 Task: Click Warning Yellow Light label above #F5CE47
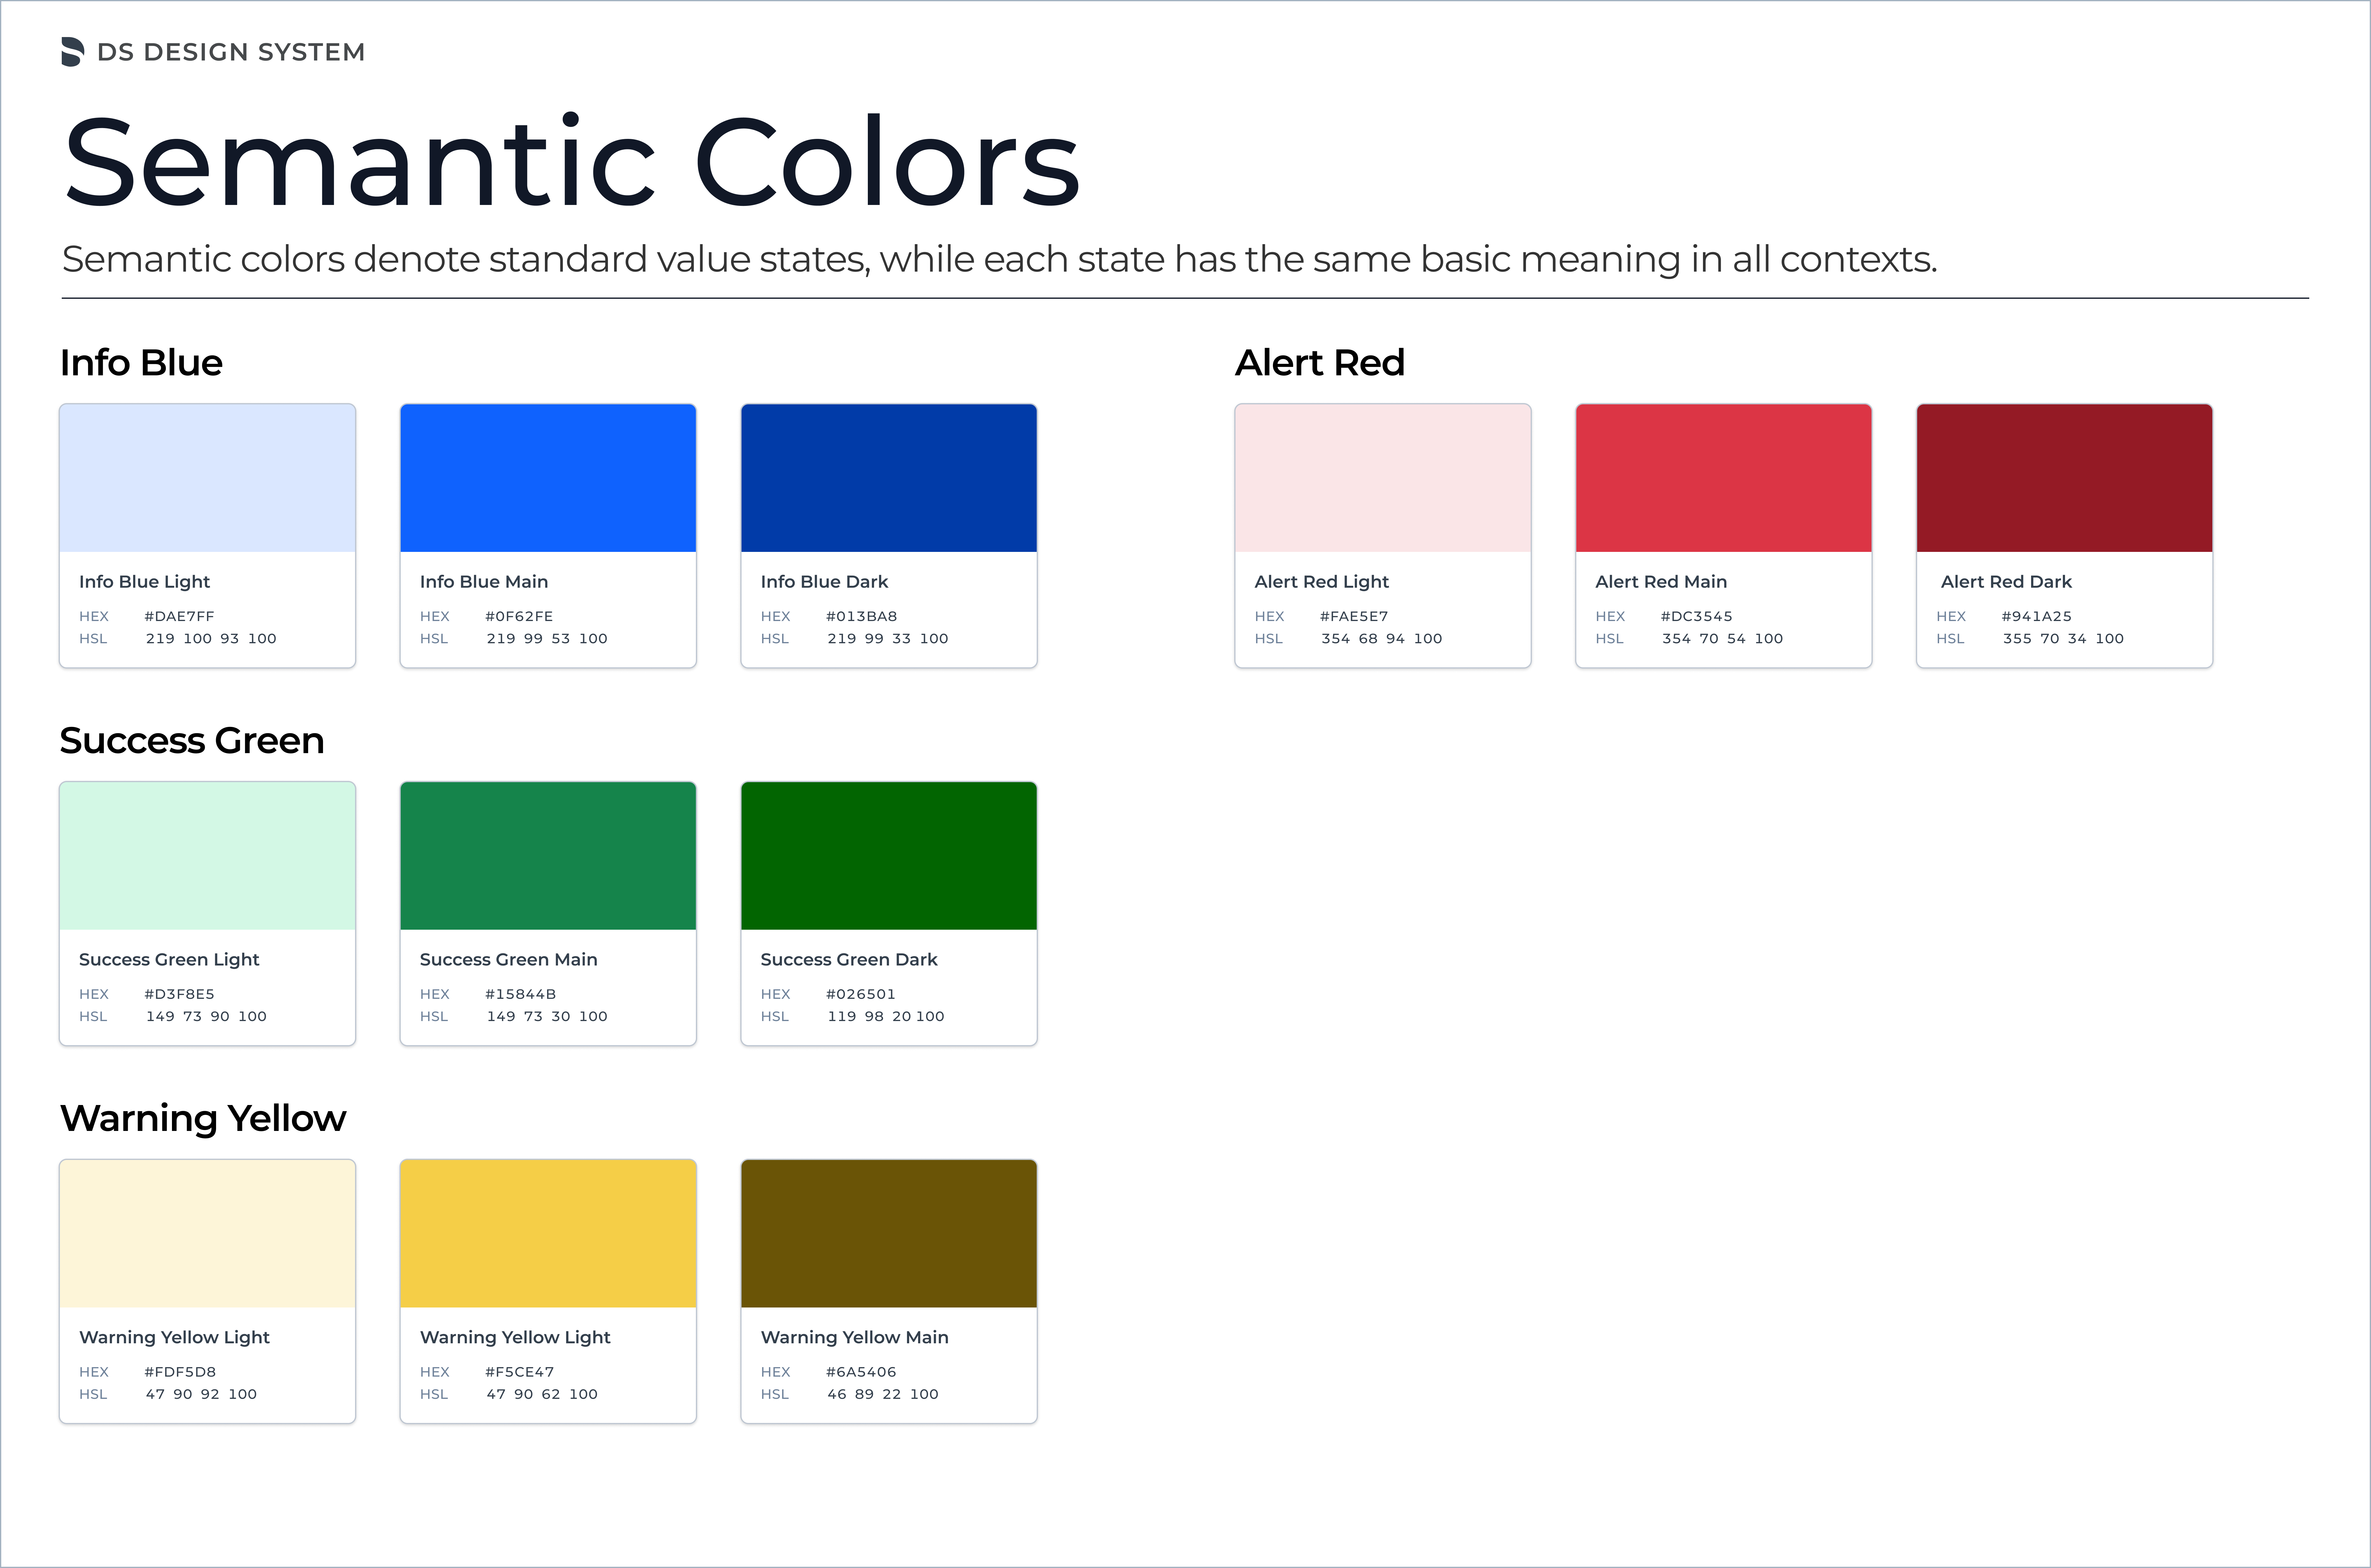515,1338
